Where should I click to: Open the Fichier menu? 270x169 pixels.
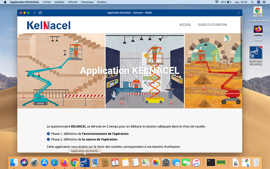click(47, 2)
